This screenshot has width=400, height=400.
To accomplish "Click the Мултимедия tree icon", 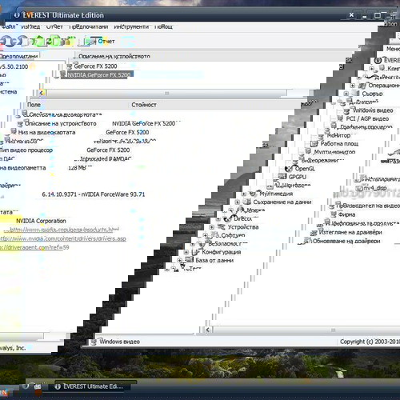I will 253,193.
